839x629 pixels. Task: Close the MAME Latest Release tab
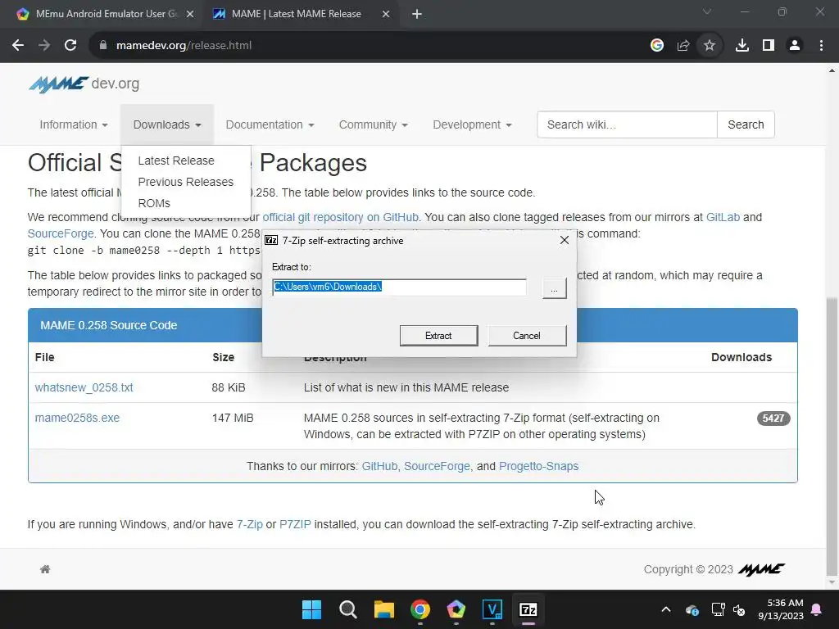pos(386,14)
